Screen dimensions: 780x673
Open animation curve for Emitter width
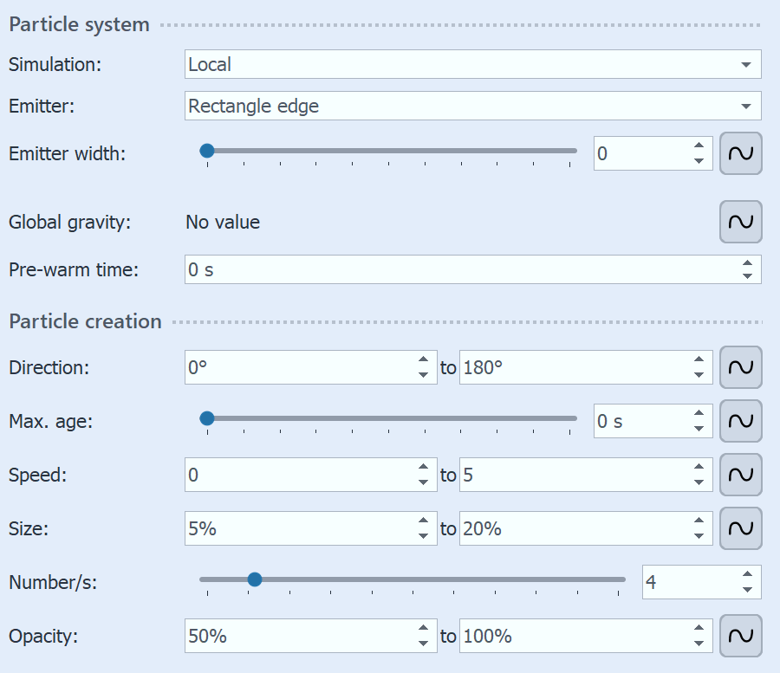click(x=741, y=152)
